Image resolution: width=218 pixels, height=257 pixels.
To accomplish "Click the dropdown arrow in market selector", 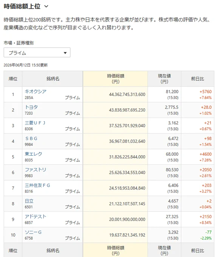I will click(65, 53).
